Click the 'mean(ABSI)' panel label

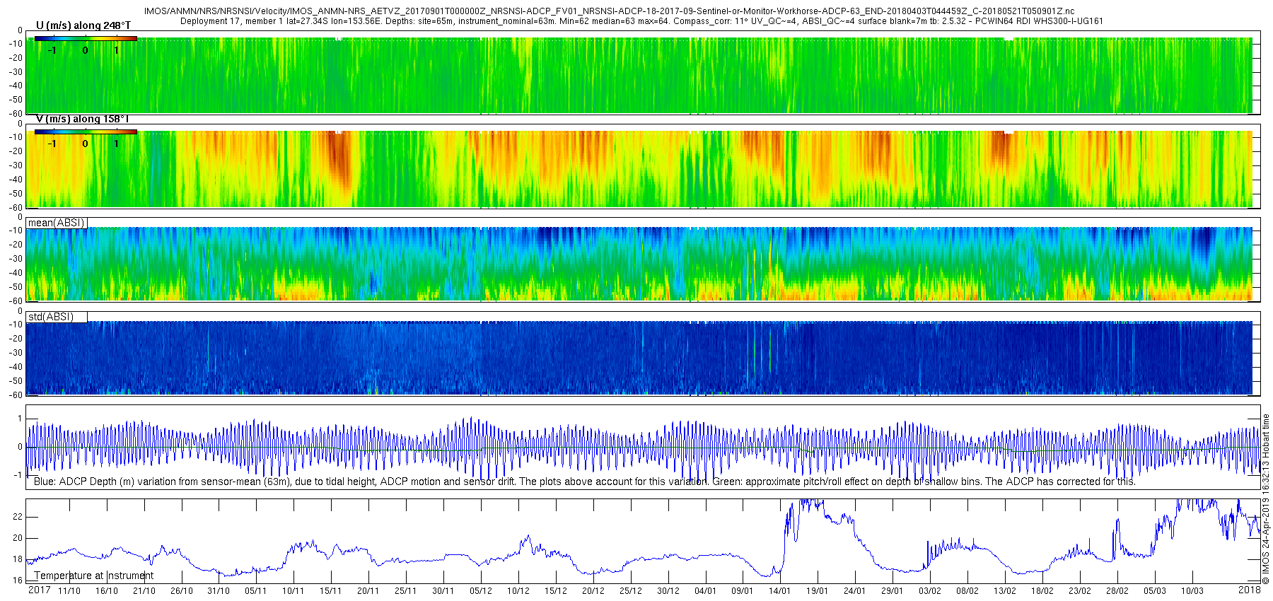(56, 223)
